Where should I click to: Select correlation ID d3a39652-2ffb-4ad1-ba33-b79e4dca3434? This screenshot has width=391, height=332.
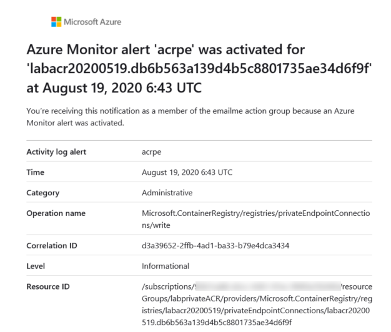215,246
